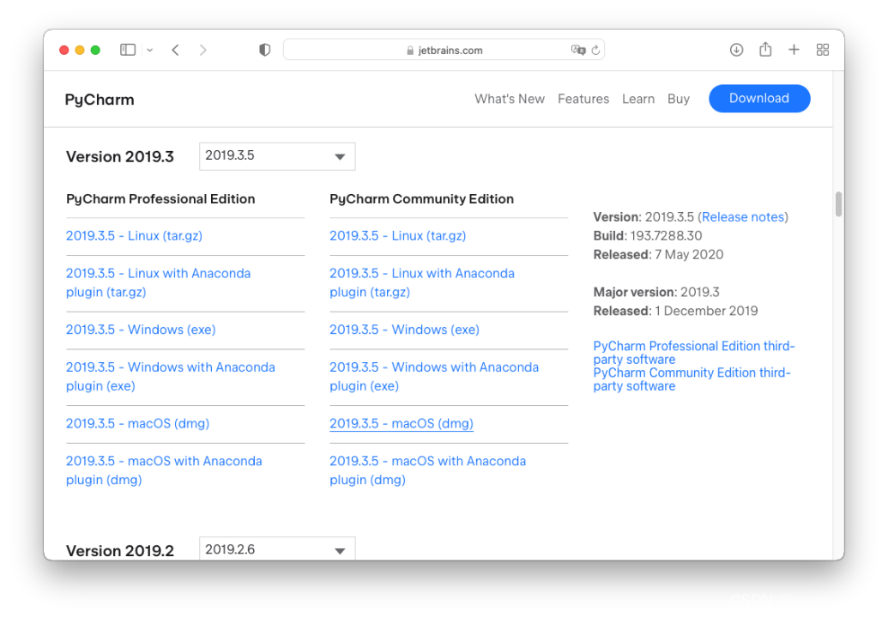Viewport: 888px width, 618px height.
Task: Click the blue Download button
Action: (759, 99)
